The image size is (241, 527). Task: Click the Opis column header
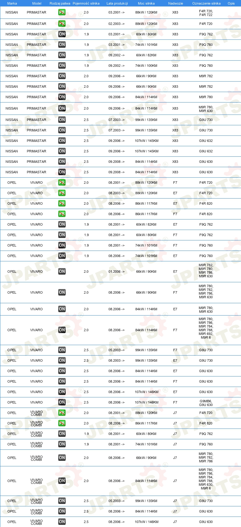coord(231,3)
